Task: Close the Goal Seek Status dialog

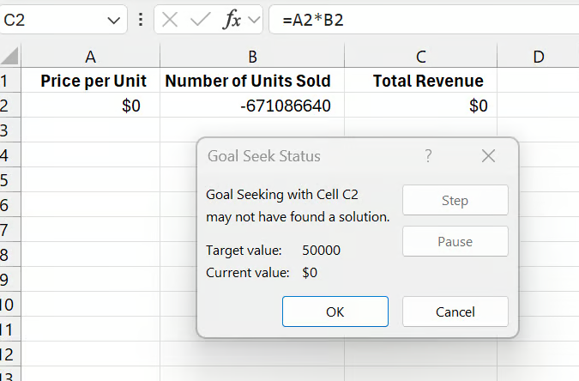Action: 488,156
